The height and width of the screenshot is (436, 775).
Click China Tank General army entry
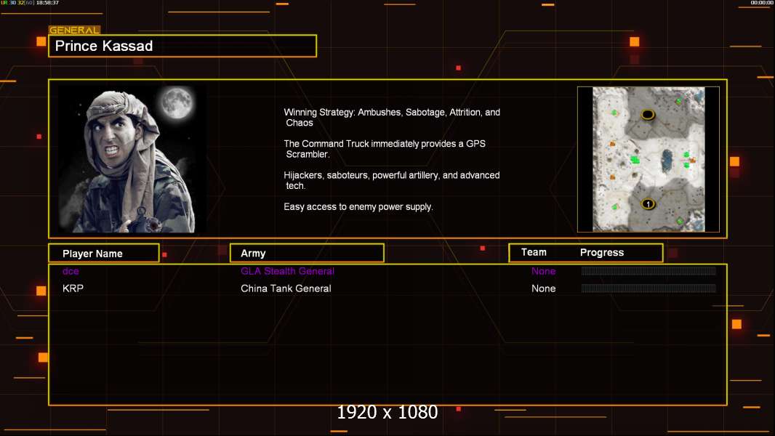(286, 288)
